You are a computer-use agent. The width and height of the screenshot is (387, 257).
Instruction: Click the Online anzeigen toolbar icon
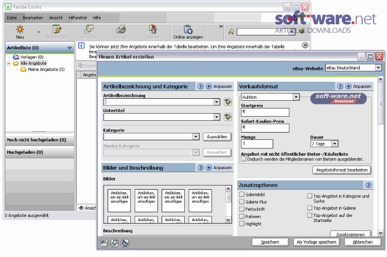point(188,29)
